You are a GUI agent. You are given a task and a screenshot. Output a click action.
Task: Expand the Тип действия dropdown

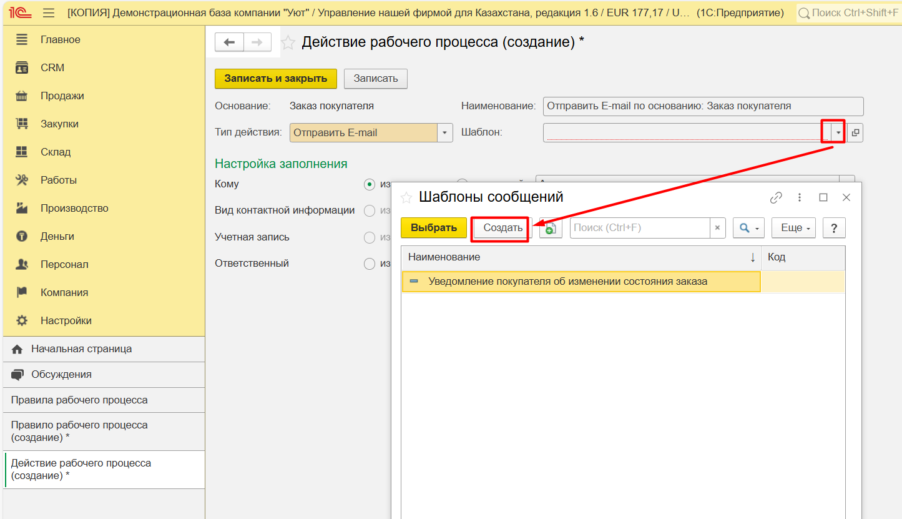[x=444, y=132]
